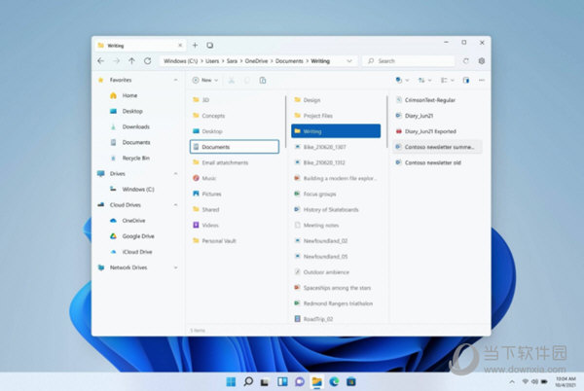Open new tab with plus icon
The height and width of the screenshot is (391, 584).
[195, 46]
